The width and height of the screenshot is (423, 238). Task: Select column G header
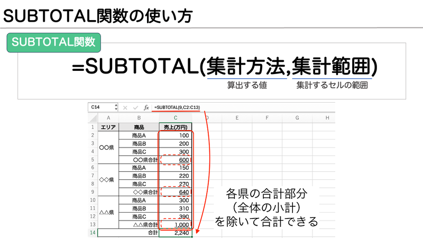(x=297, y=118)
